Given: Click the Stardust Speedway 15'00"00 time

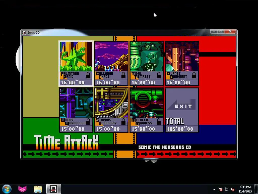Looking at the screenshot, I should pos(108,129).
